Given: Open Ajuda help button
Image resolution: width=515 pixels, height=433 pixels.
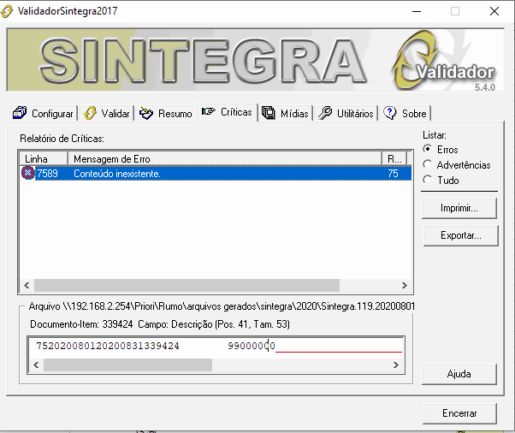Looking at the screenshot, I should [459, 374].
